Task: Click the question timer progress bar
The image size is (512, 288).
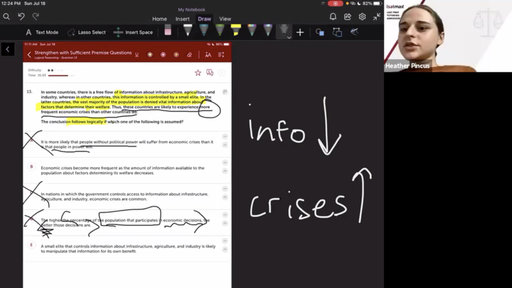Action: 58,76
